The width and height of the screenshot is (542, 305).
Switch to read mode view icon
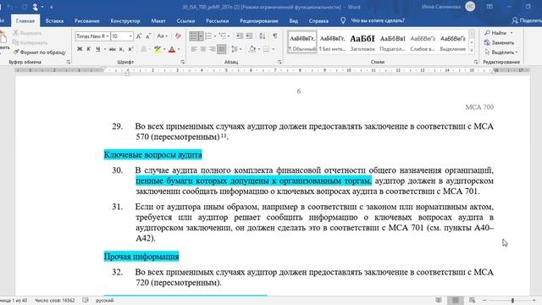click(439, 300)
